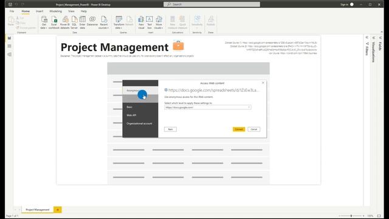Viewport: 389px width, 219px height.
Task: Open the Recent sources dropdown
Action: tap(104, 23)
